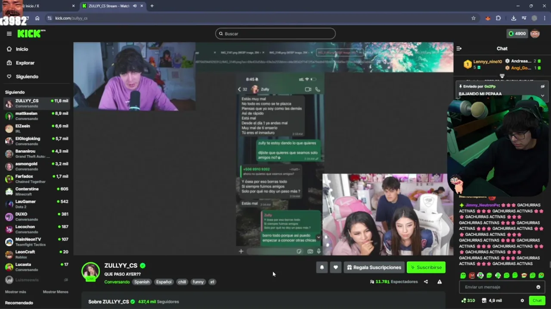Viewport: 551px width, 309px height.
Task: Open MainNeonTV channel in the sidebar
Action: coord(37,242)
